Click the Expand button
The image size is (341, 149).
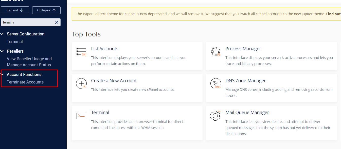point(15,10)
